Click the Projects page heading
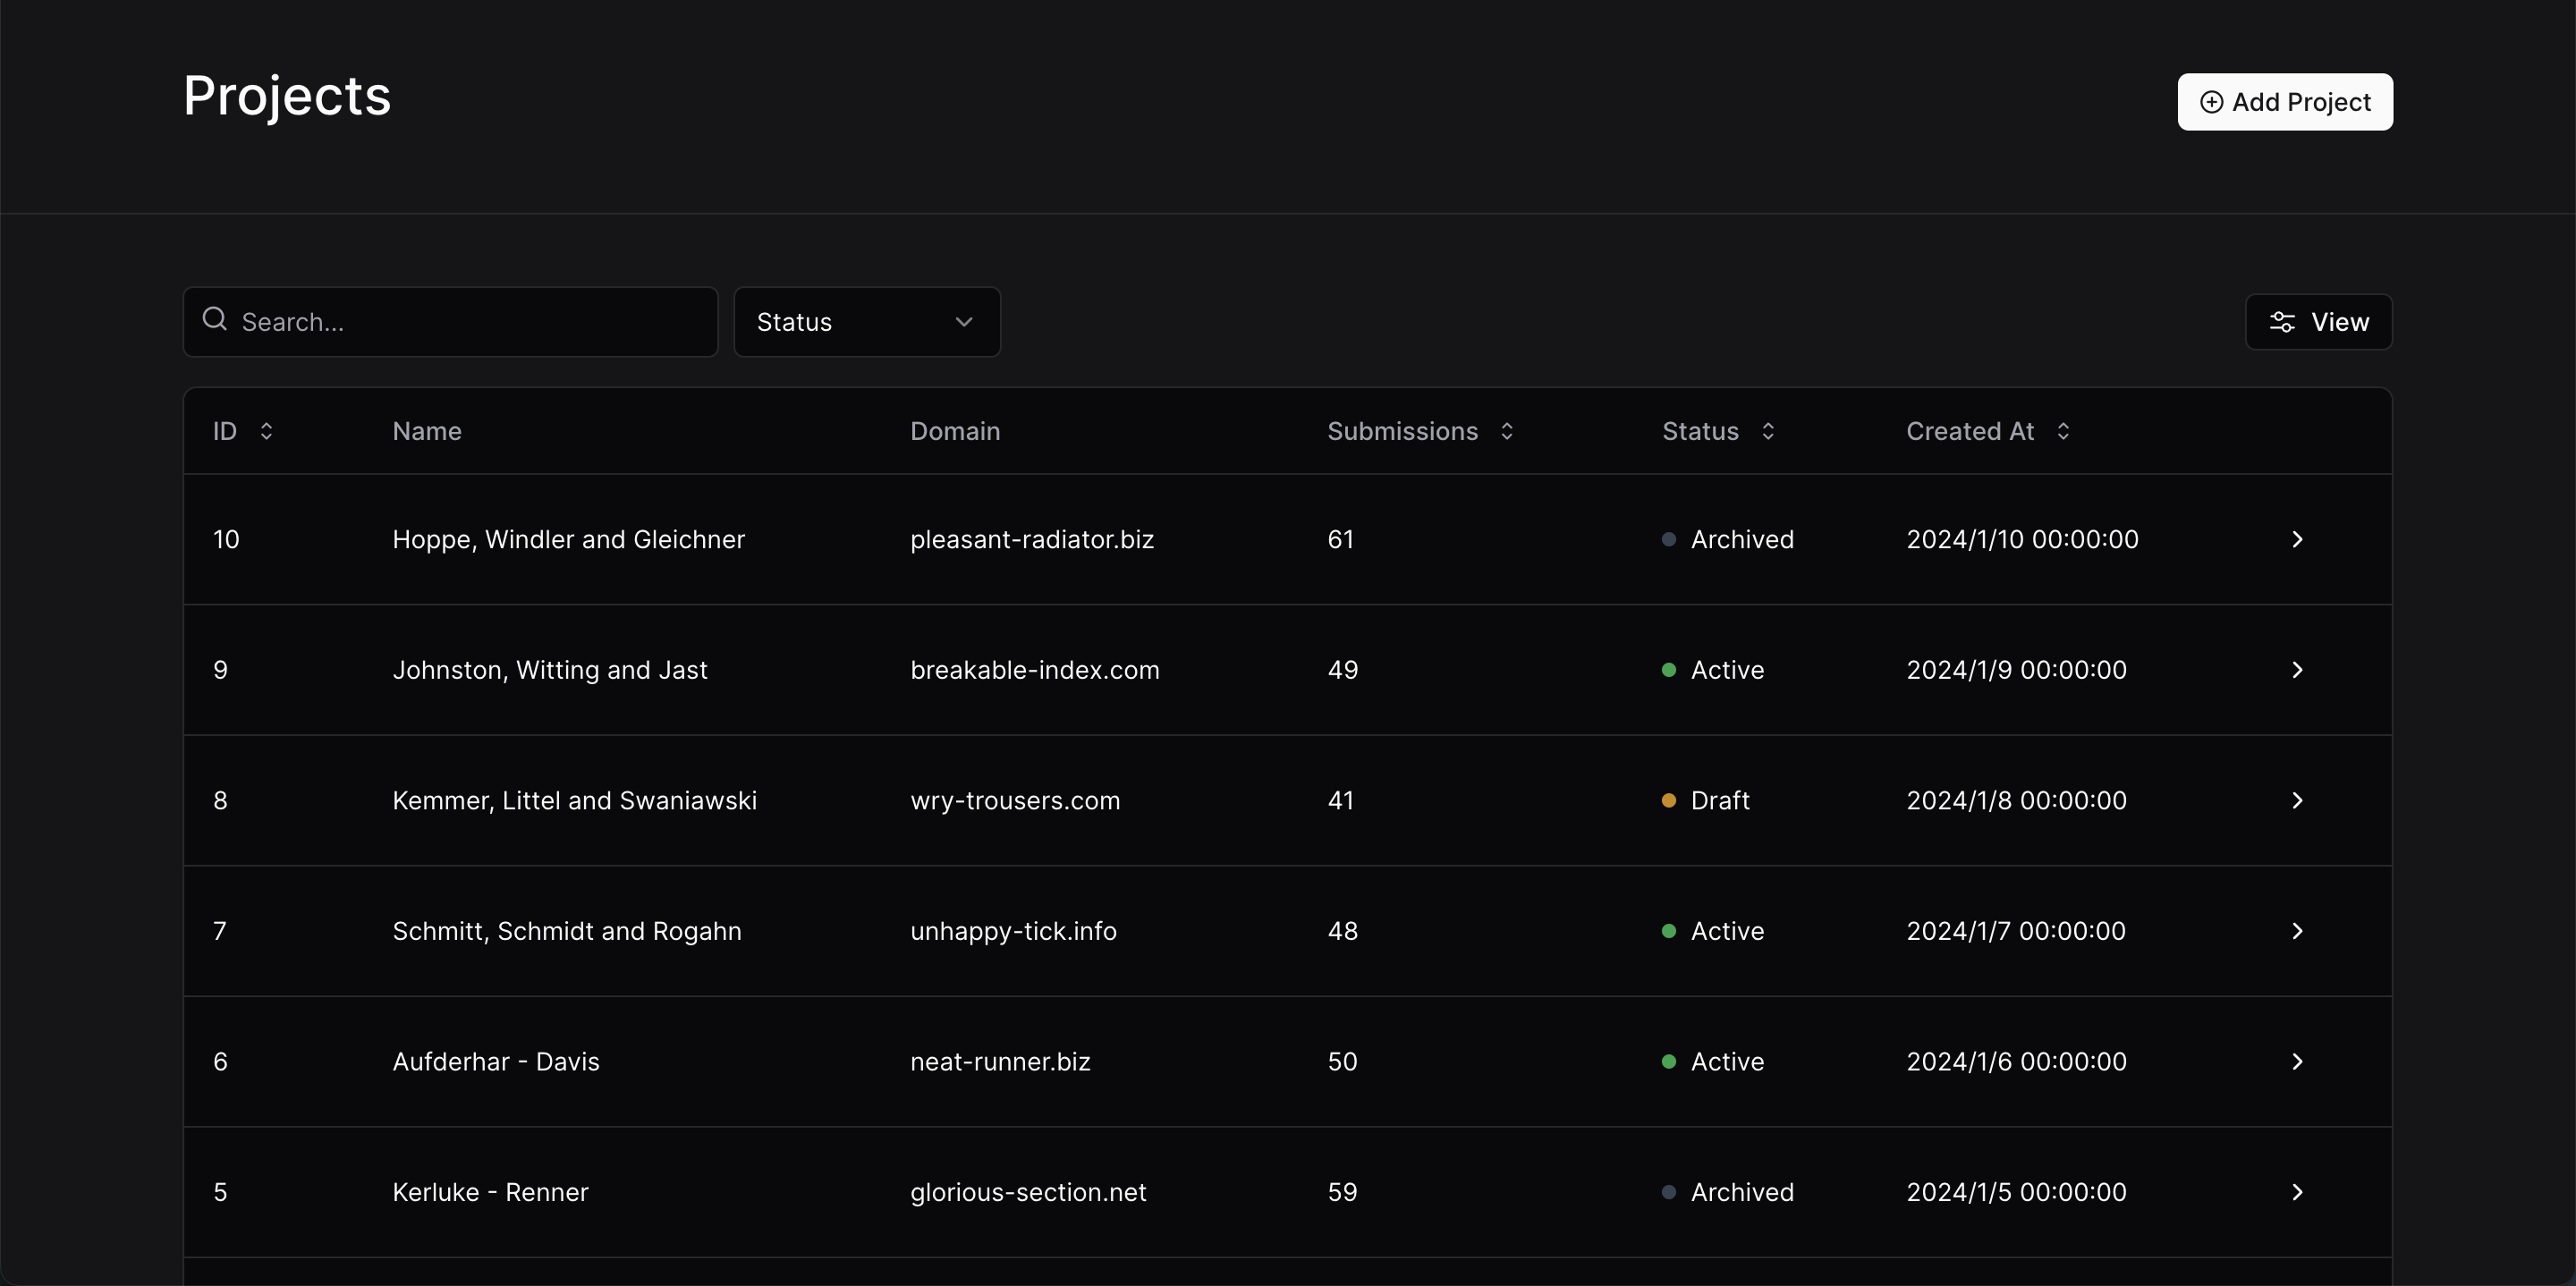2576x1286 pixels. coord(287,97)
